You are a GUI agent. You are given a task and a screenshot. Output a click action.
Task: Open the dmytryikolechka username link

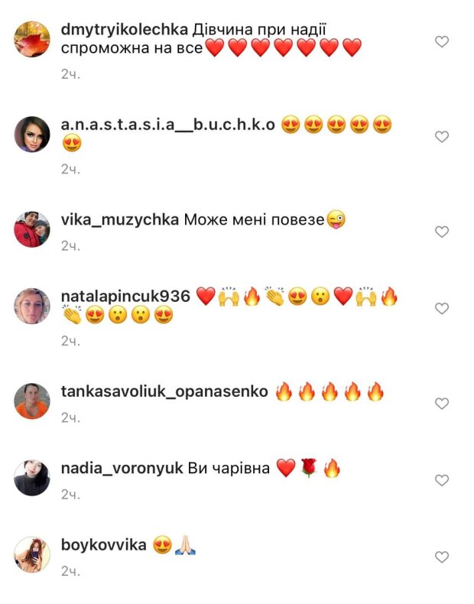pyautogui.click(x=125, y=30)
